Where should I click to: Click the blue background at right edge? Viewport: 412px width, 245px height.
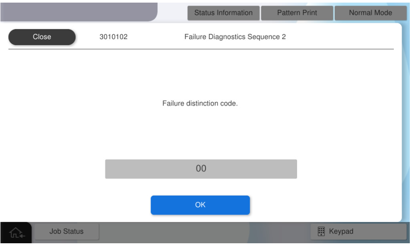(407, 130)
